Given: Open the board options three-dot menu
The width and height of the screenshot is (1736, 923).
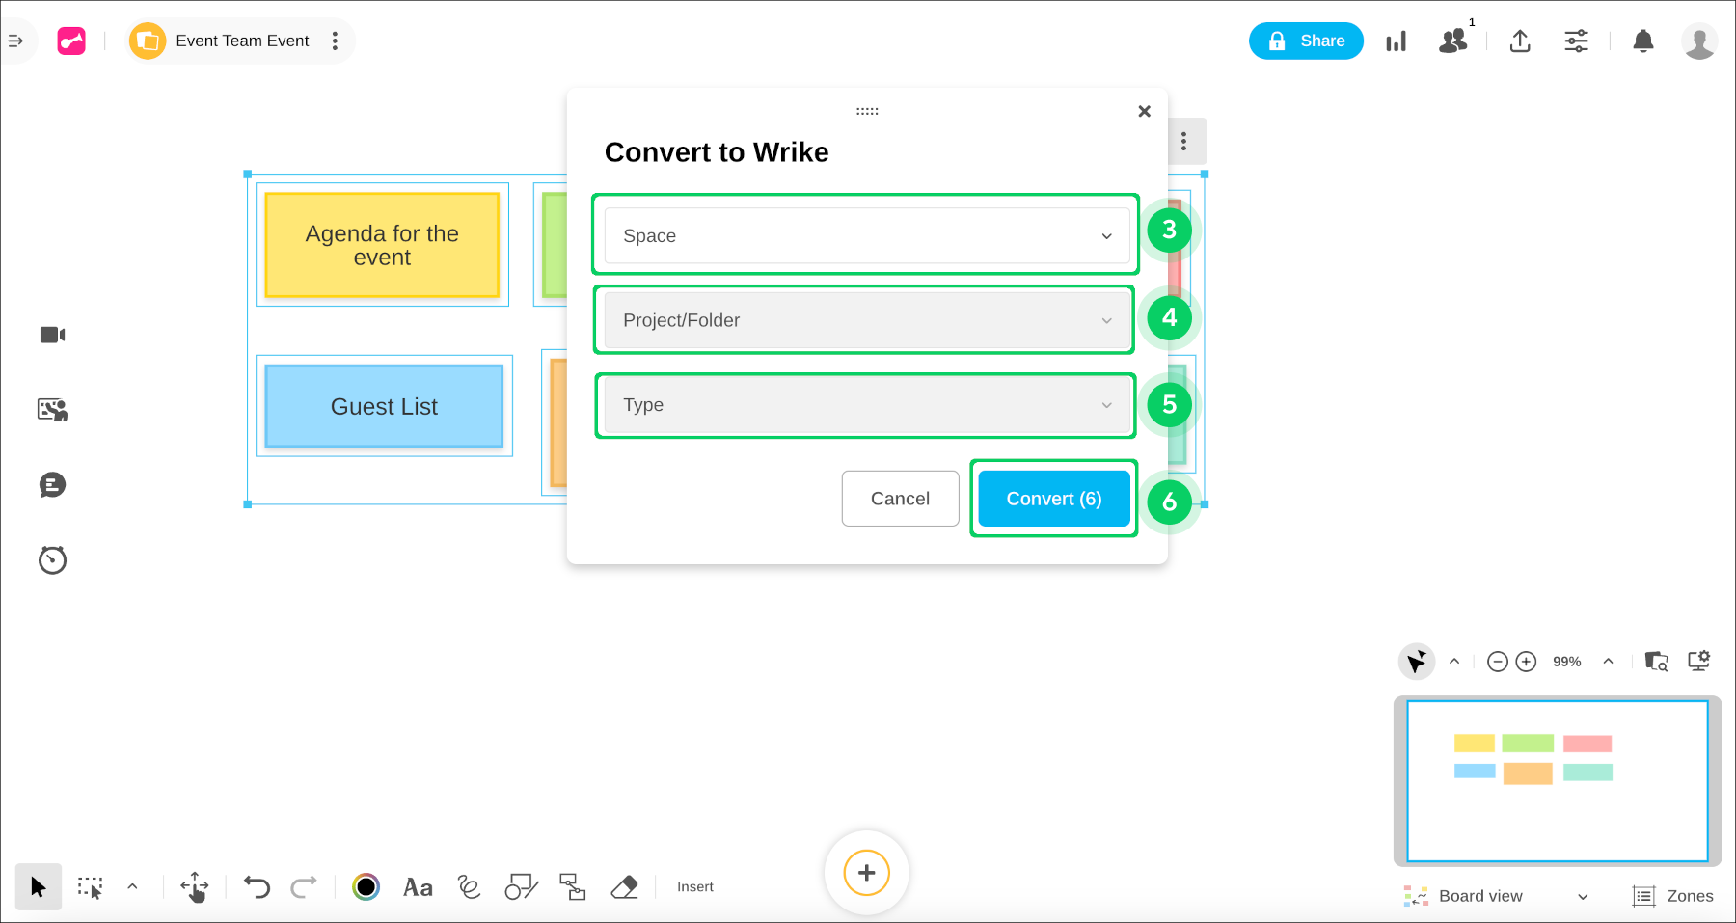Looking at the screenshot, I should coord(335,41).
